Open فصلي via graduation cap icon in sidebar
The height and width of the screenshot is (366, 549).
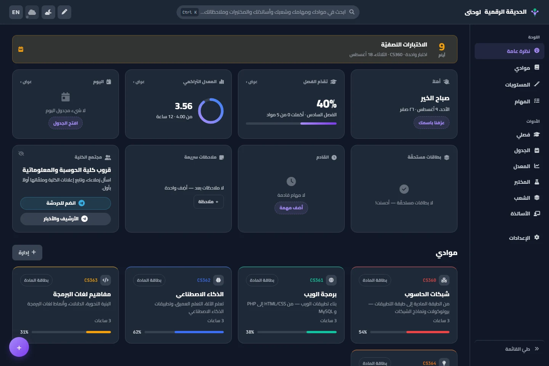pos(537,135)
